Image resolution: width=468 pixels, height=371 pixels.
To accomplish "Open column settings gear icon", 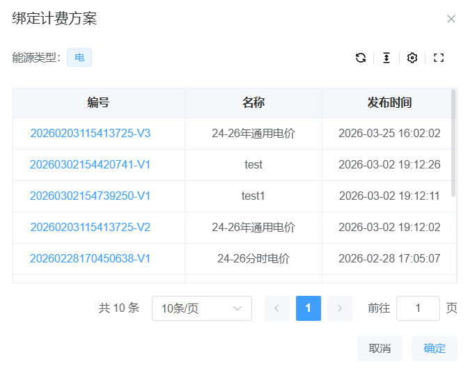I will click(x=412, y=58).
